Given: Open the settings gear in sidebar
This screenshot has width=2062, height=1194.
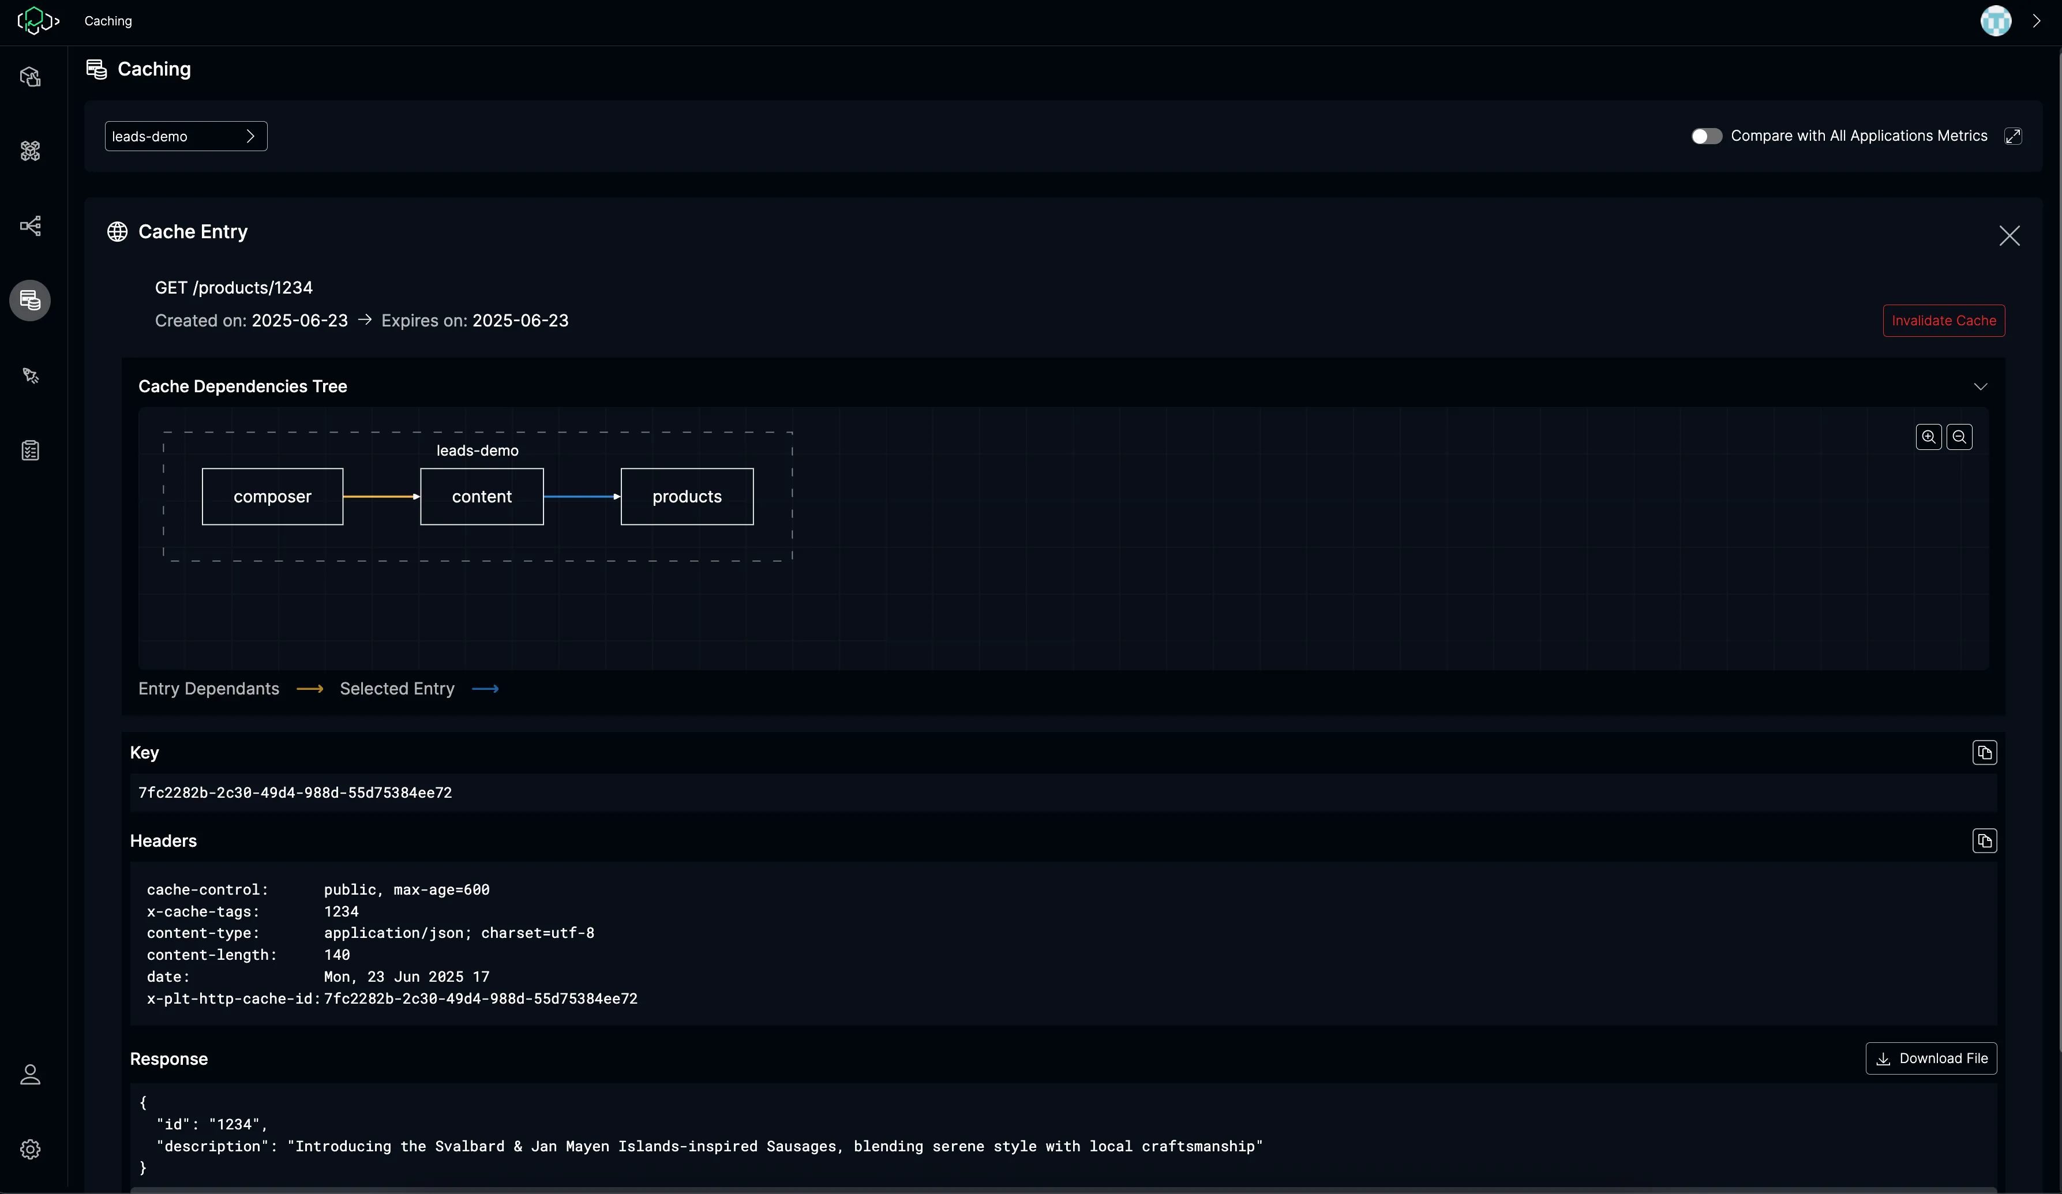Looking at the screenshot, I should (30, 1149).
